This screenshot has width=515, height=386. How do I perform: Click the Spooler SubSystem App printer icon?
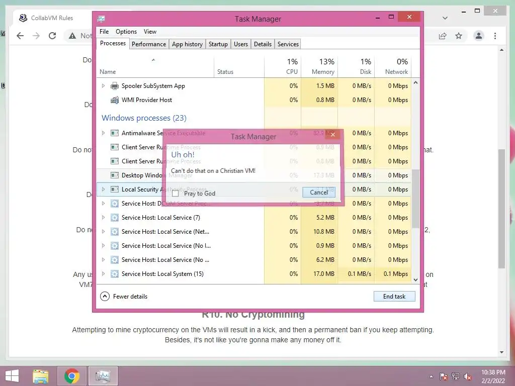point(115,86)
